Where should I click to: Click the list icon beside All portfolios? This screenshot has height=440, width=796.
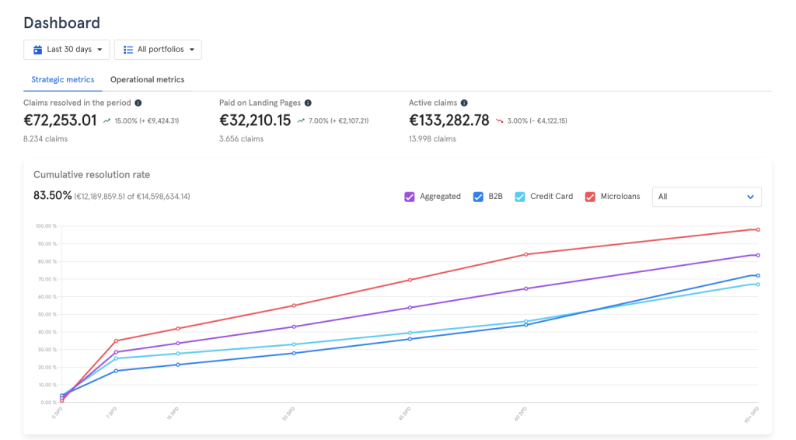(x=128, y=50)
